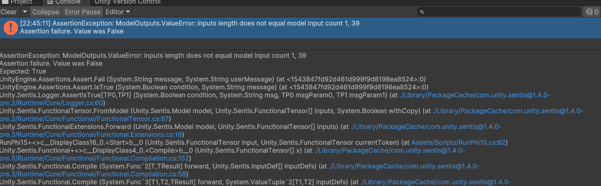Open the Clear options dropdown arrow
This screenshot has width=601, height=186.
coord(24,12)
